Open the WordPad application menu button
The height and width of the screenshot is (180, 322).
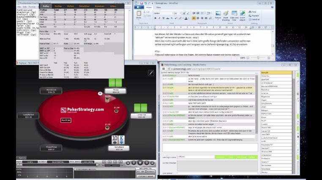[139, 7]
